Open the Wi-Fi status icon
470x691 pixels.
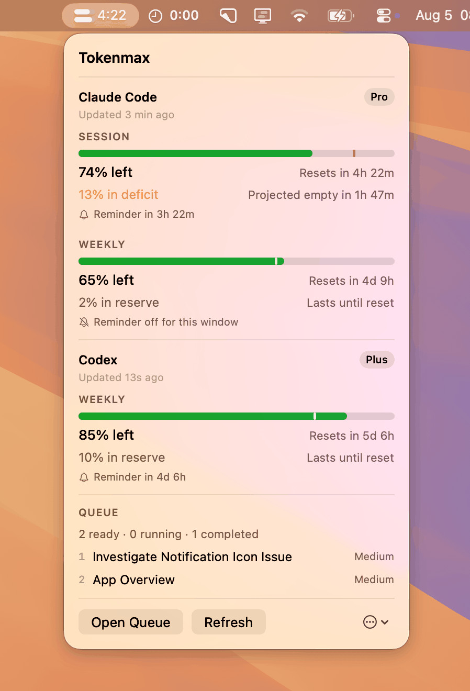(299, 16)
